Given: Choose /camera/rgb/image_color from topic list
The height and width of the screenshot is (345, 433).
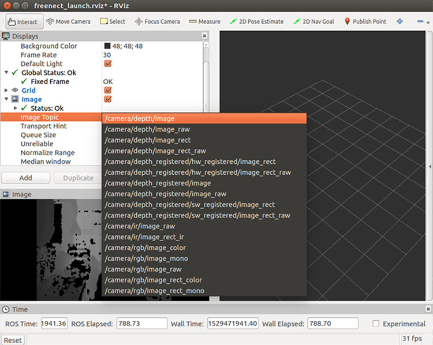Looking at the screenshot, I should tap(146, 248).
